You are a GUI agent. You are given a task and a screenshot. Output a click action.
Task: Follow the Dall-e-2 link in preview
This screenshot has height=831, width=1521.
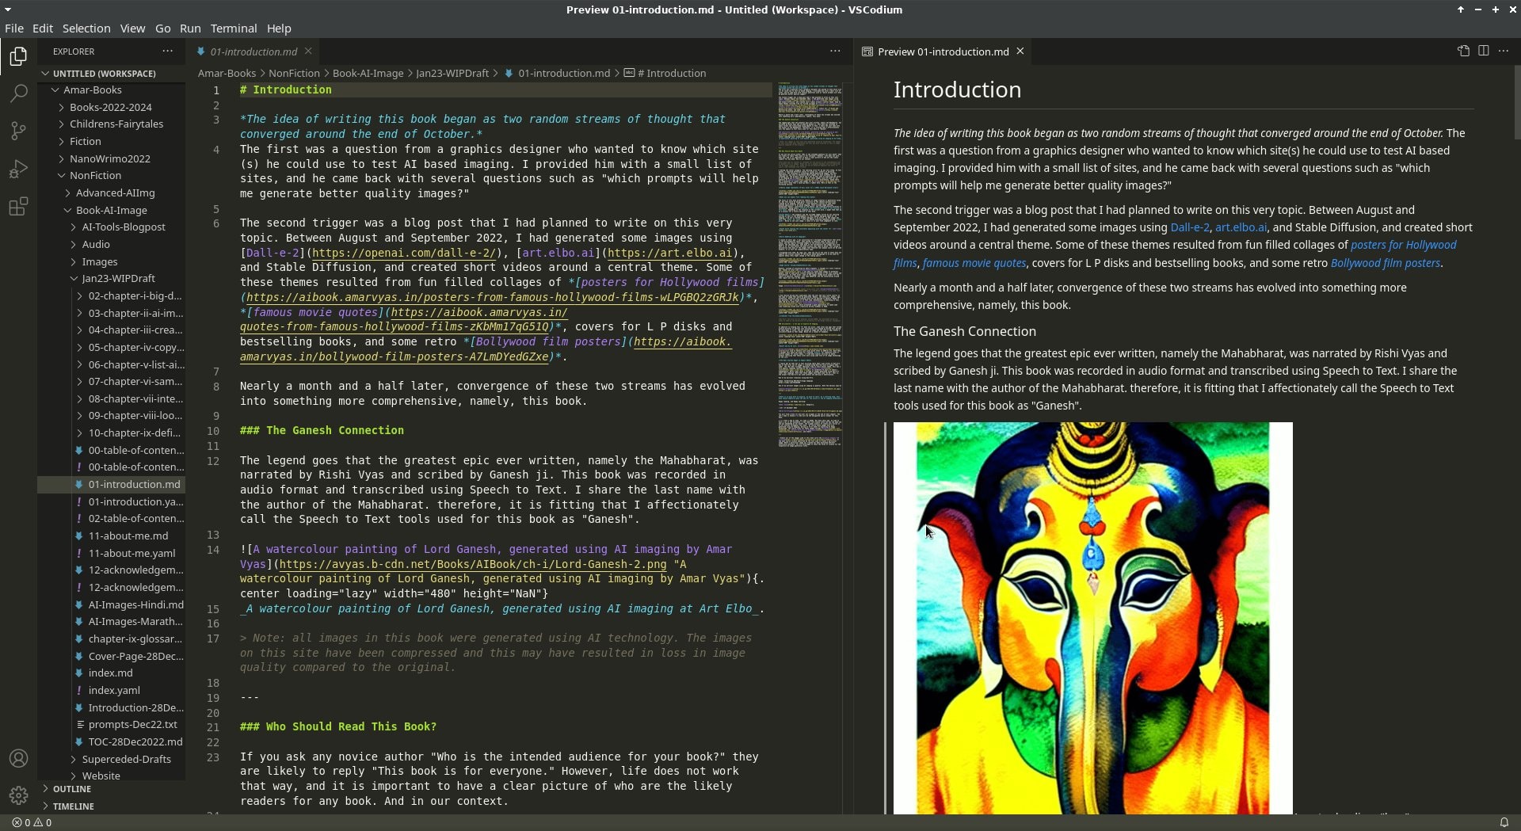[x=1190, y=227]
